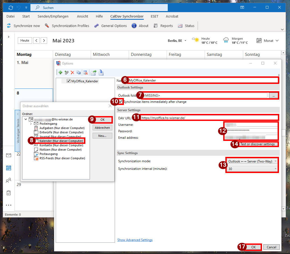
Task: Click the calendar scrollbar up arrow
Action: point(283,53)
